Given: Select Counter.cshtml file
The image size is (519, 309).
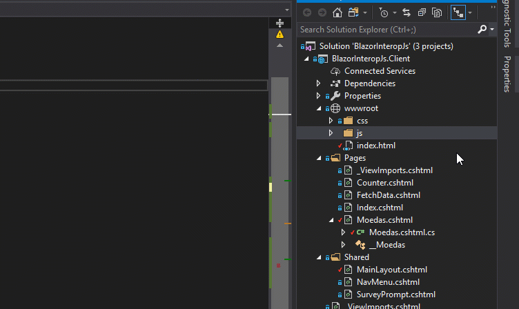Looking at the screenshot, I should tap(385, 183).
